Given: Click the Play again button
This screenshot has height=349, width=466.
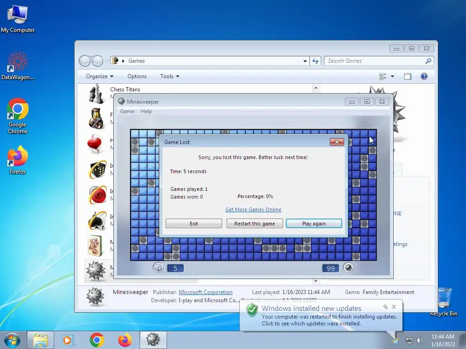Looking at the screenshot, I should click(314, 224).
